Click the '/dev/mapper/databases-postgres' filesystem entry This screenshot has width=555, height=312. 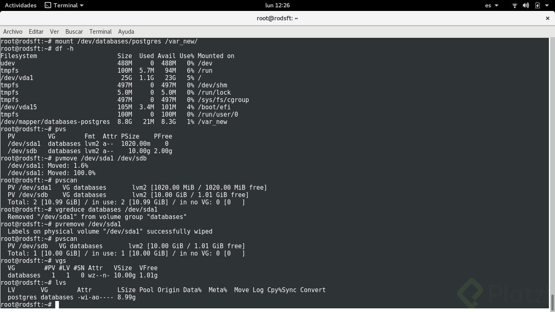click(55, 122)
